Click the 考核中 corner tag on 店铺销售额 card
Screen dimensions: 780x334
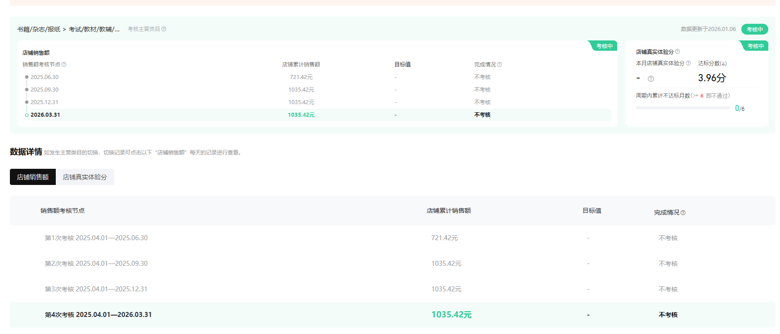(x=604, y=46)
